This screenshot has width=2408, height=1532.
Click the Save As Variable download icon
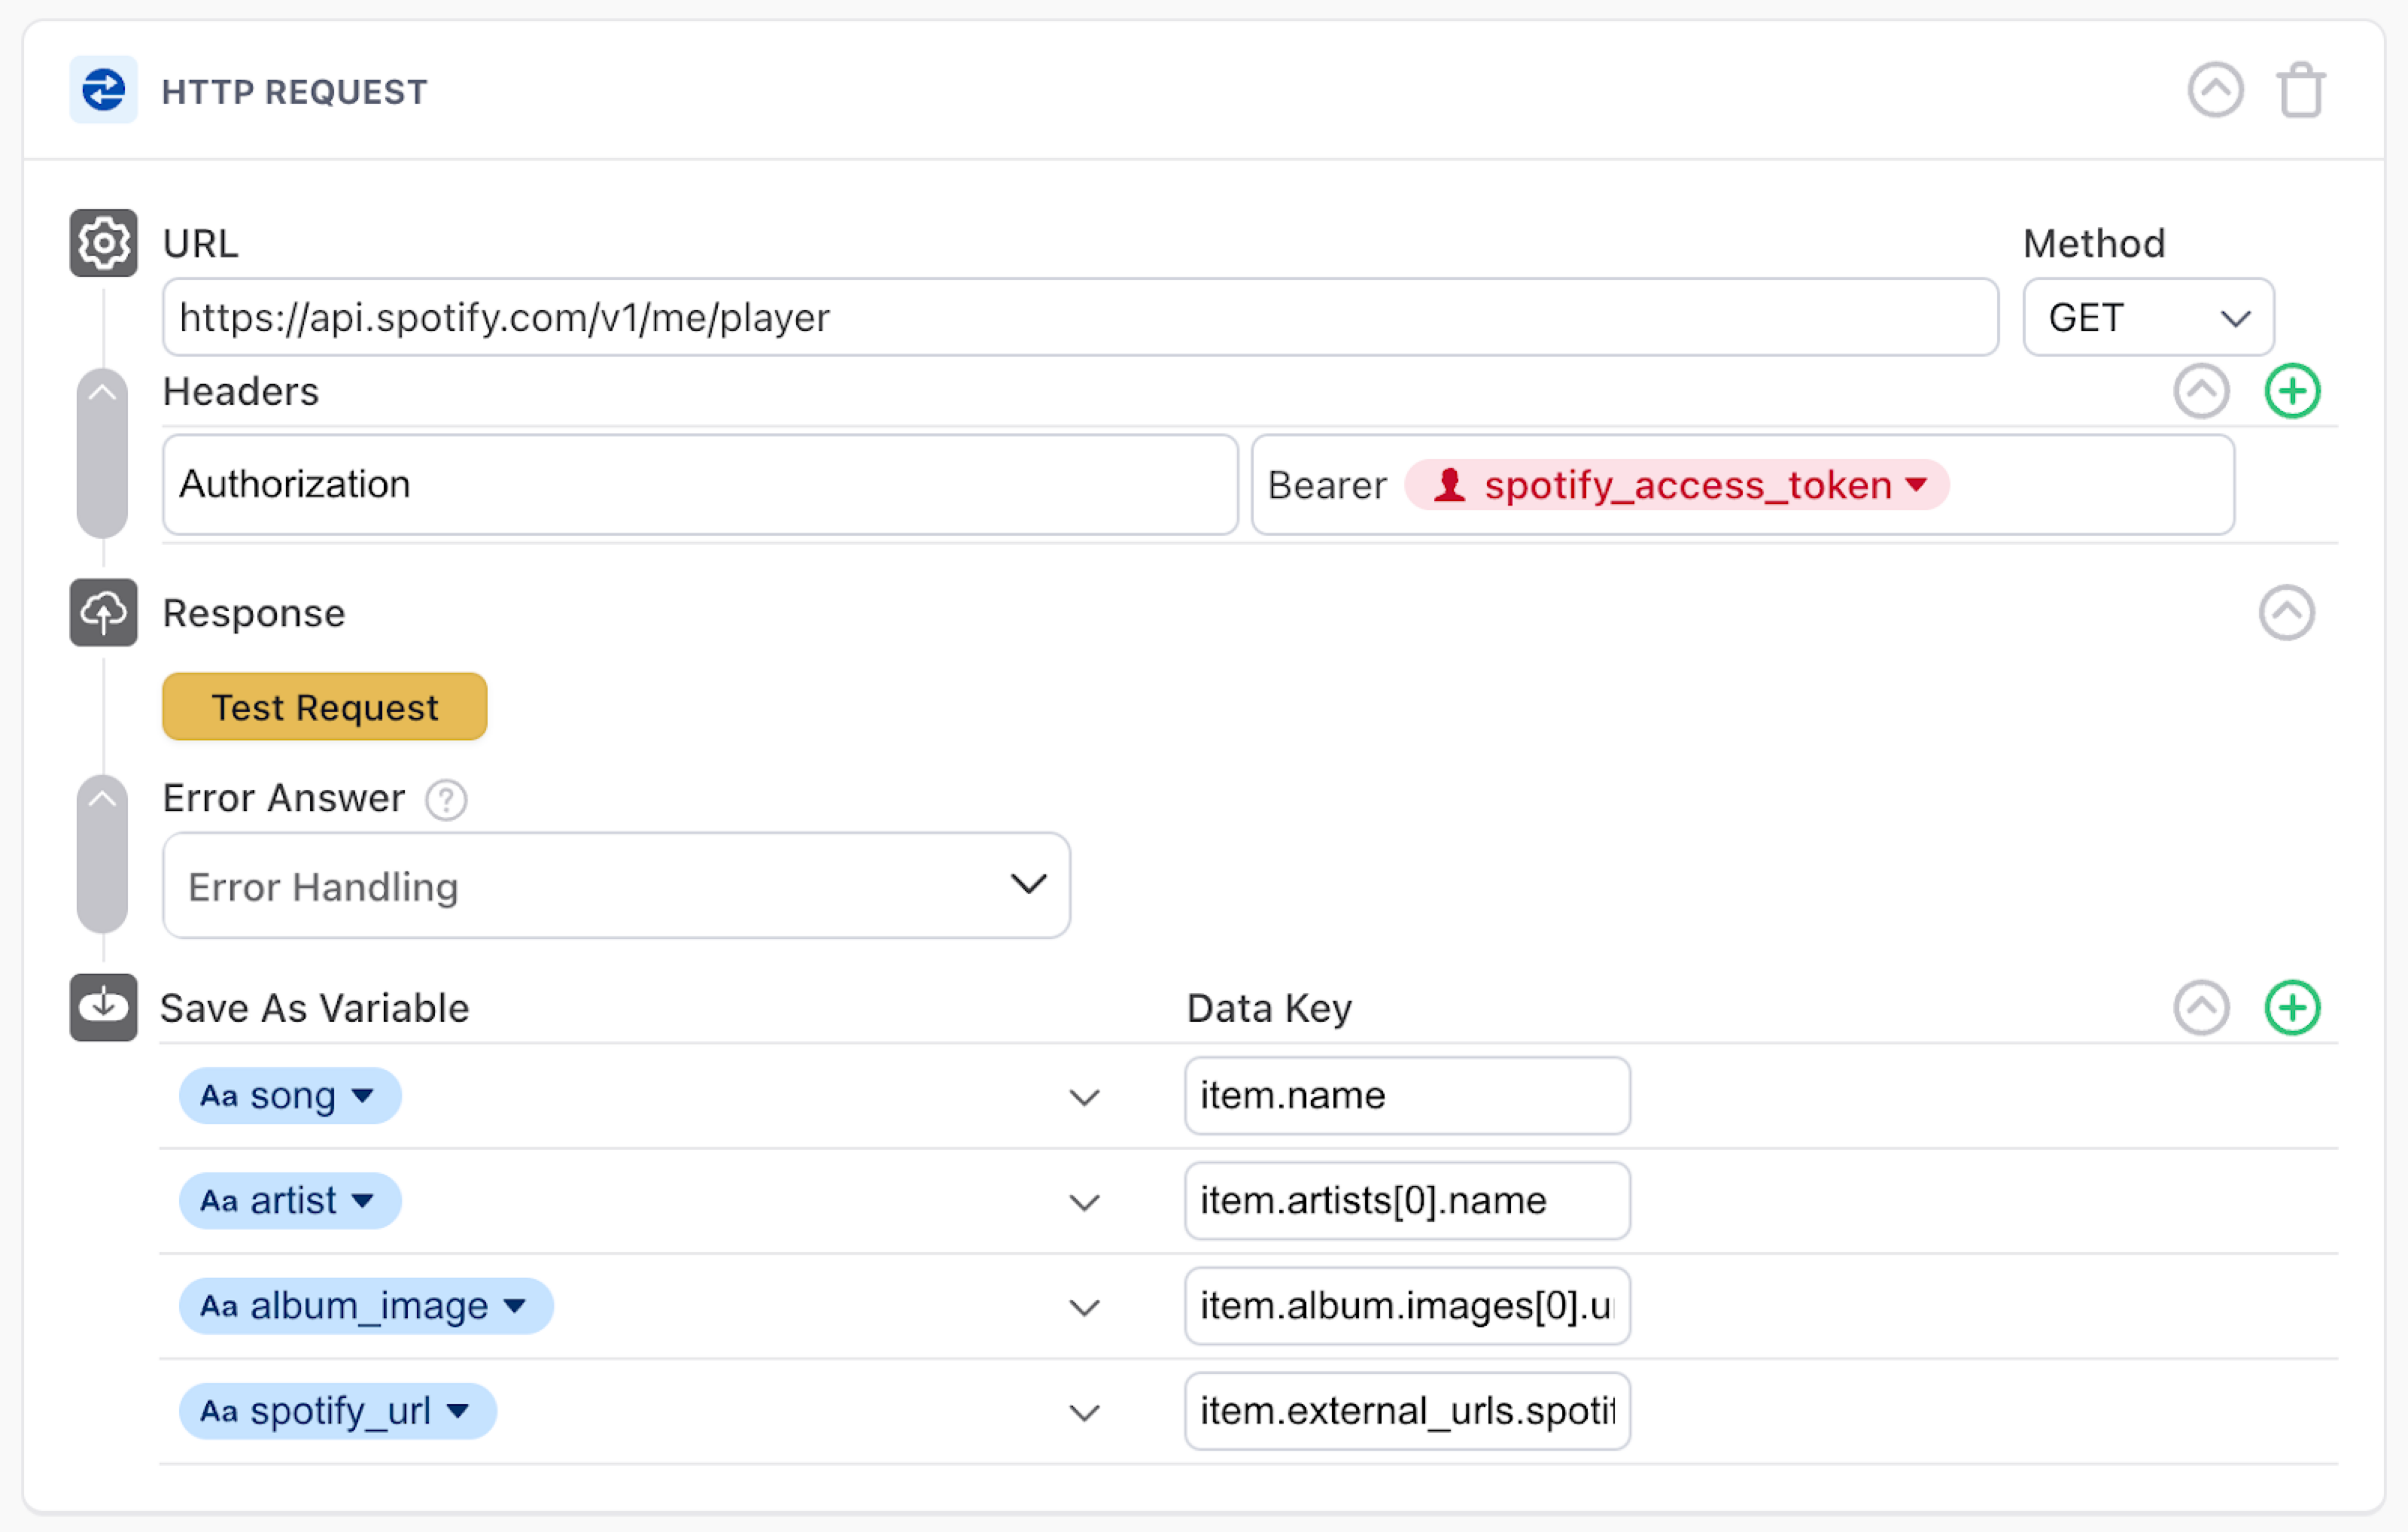pyautogui.click(x=103, y=1007)
